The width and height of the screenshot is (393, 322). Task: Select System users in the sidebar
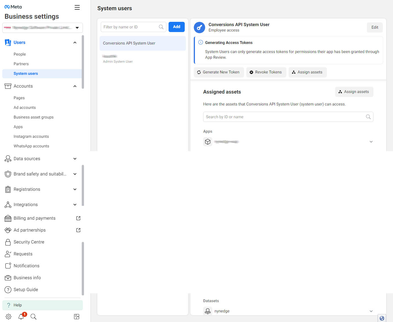coord(42,73)
